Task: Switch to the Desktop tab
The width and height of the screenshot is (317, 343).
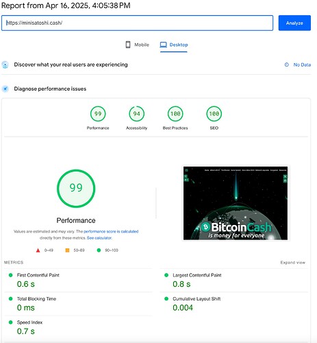Action: (x=174, y=45)
